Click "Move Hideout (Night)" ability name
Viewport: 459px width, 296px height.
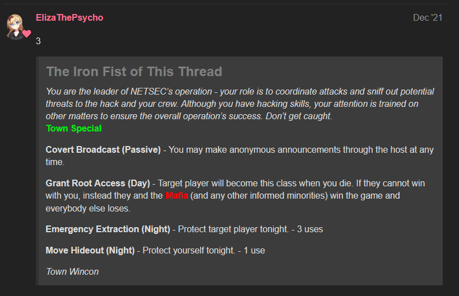[x=90, y=251]
